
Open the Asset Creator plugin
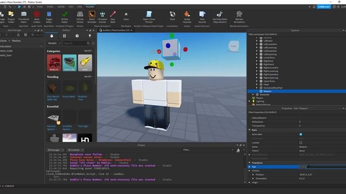[x=37, y=17]
